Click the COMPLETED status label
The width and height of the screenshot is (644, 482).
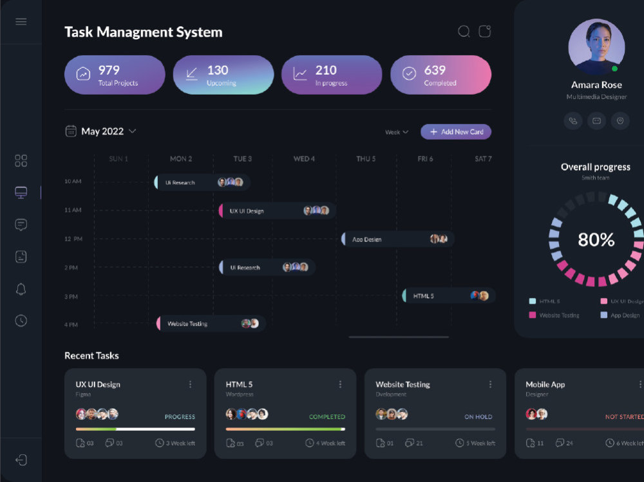327,417
